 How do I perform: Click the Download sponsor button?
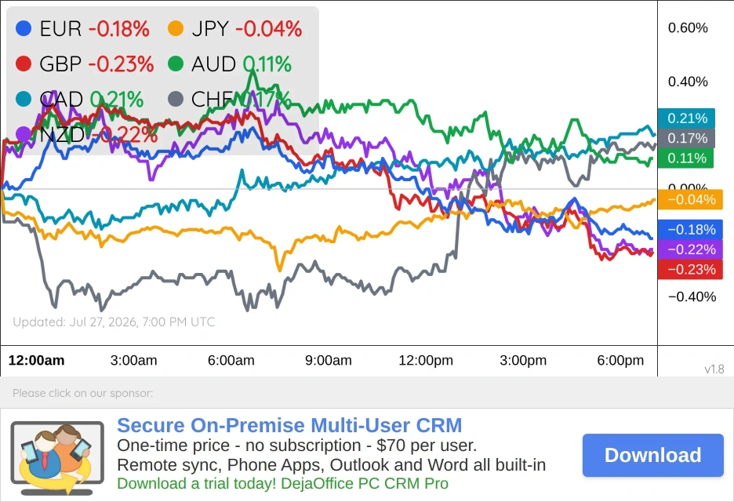click(x=653, y=455)
